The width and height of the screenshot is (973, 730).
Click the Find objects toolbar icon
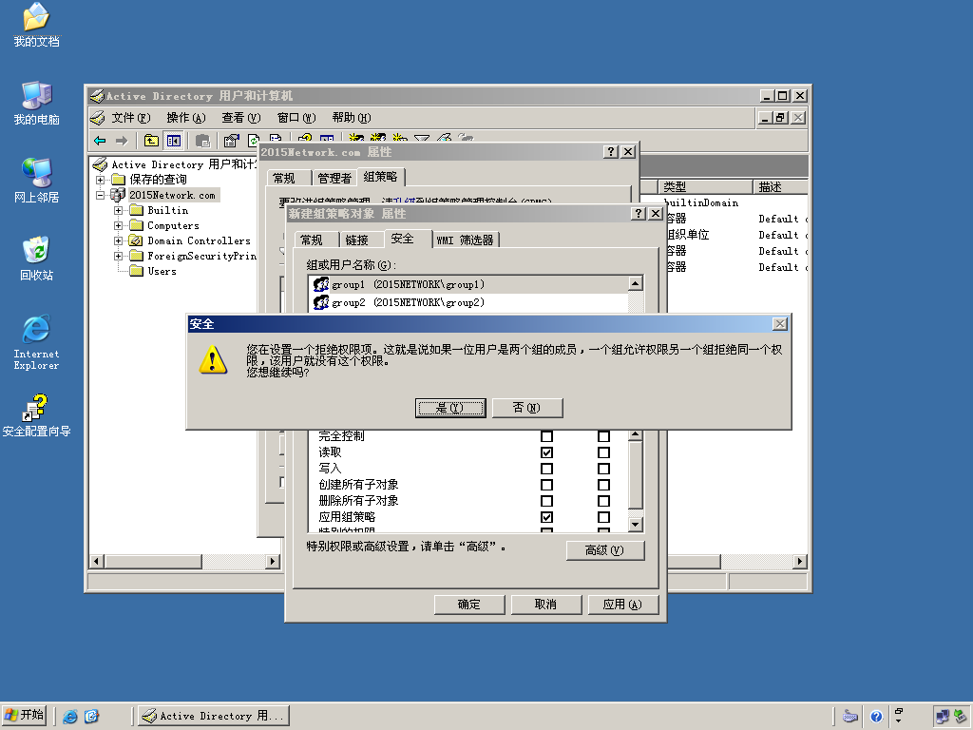444,139
